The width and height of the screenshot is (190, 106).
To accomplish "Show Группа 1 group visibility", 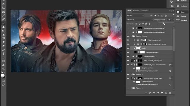I will (x=128, y=88).
